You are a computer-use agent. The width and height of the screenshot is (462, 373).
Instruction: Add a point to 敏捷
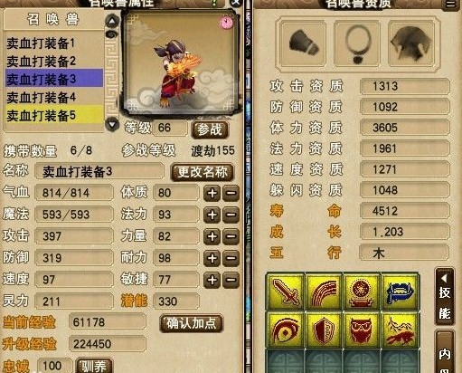click(x=212, y=280)
